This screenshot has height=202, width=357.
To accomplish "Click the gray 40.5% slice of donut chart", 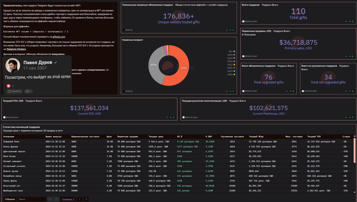I will [x=153, y=65].
